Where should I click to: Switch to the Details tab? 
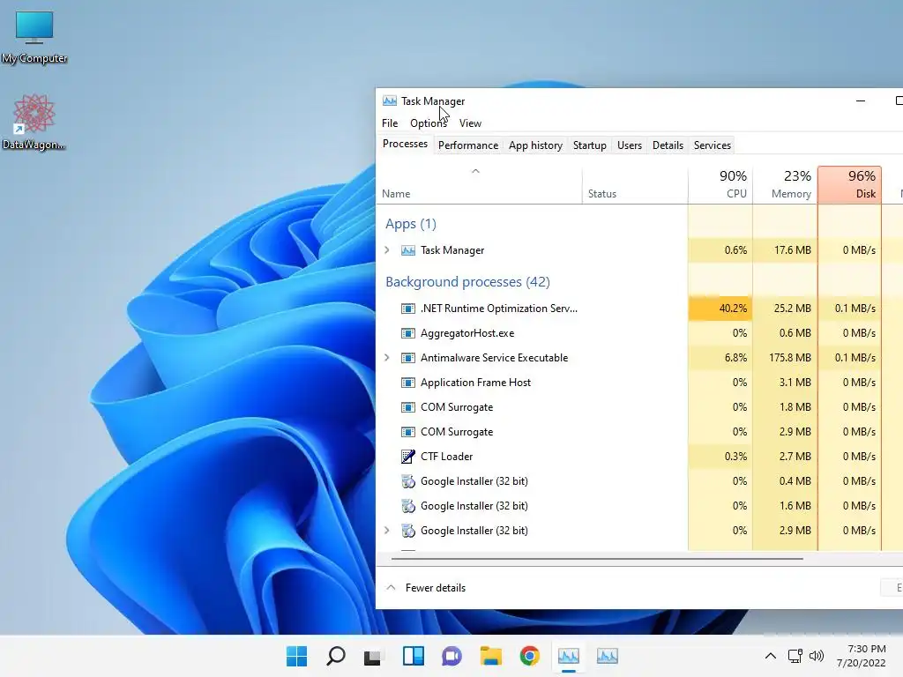[x=668, y=145]
